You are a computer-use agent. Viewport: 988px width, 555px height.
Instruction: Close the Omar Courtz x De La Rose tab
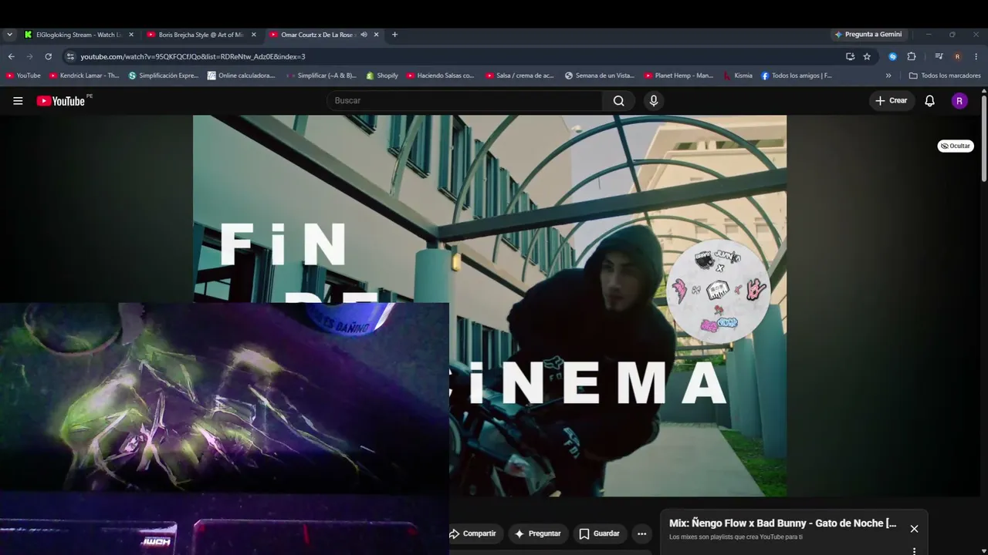377,35
